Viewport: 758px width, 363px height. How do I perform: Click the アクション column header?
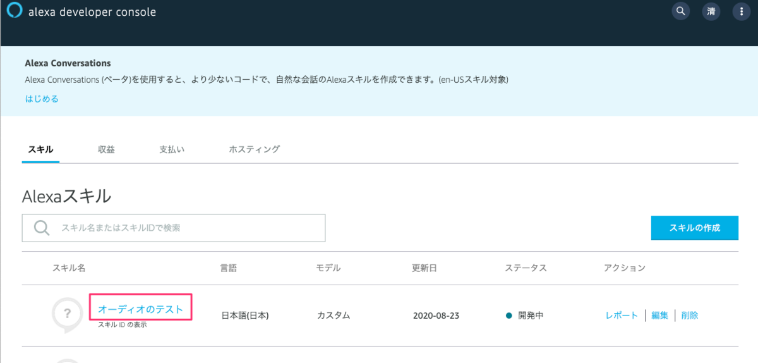[625, 268]
